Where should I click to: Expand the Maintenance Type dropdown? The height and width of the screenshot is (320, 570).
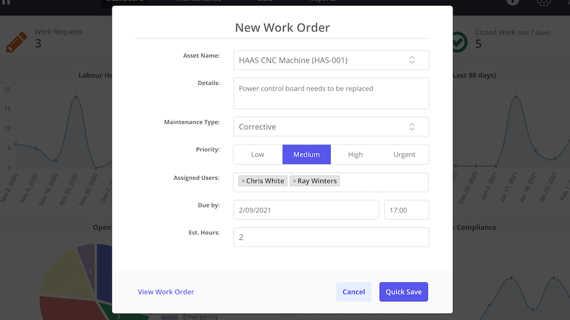click(330, 127)
